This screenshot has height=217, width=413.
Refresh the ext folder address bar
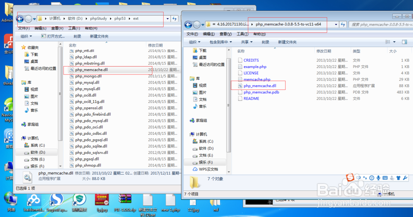tap(174, 19)
